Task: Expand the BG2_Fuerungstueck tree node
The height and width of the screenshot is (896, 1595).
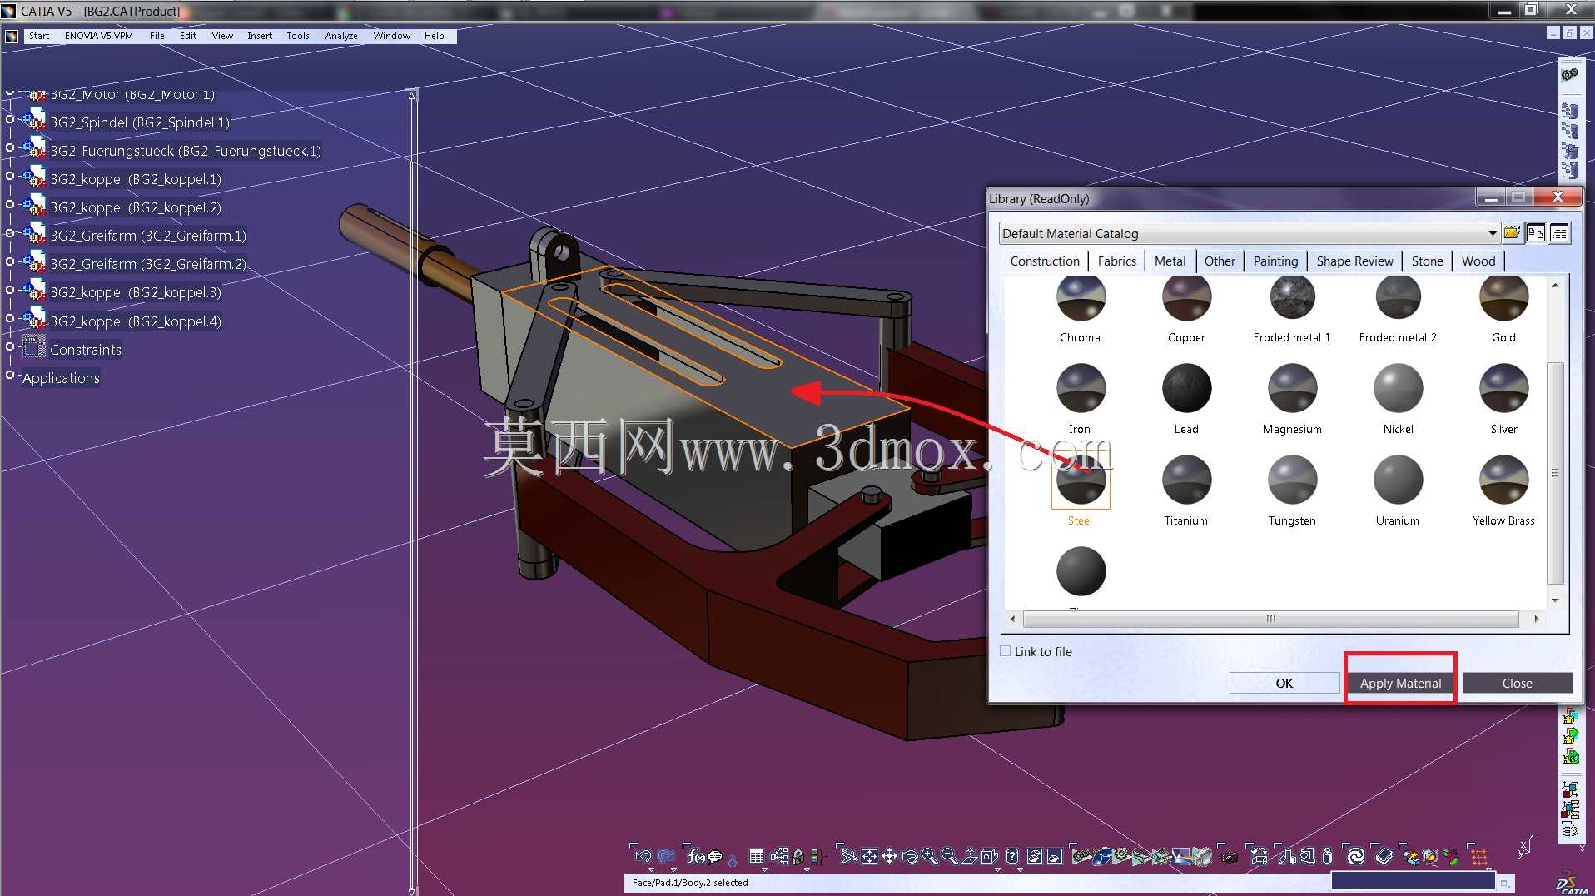Action: [x=10, y=148]
